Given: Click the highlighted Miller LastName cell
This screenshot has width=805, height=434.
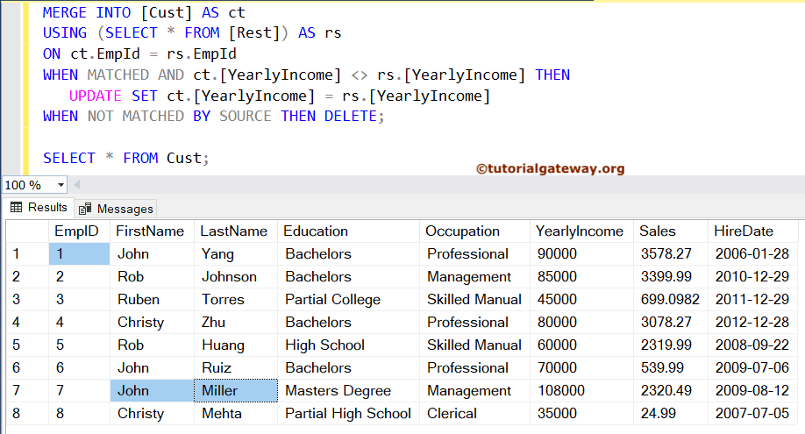Looking at the screenshot, I should point(236,391).
